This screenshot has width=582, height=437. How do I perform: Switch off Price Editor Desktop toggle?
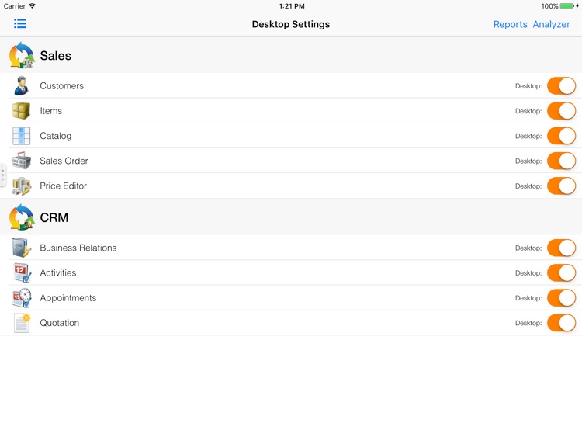coord(561,186)
